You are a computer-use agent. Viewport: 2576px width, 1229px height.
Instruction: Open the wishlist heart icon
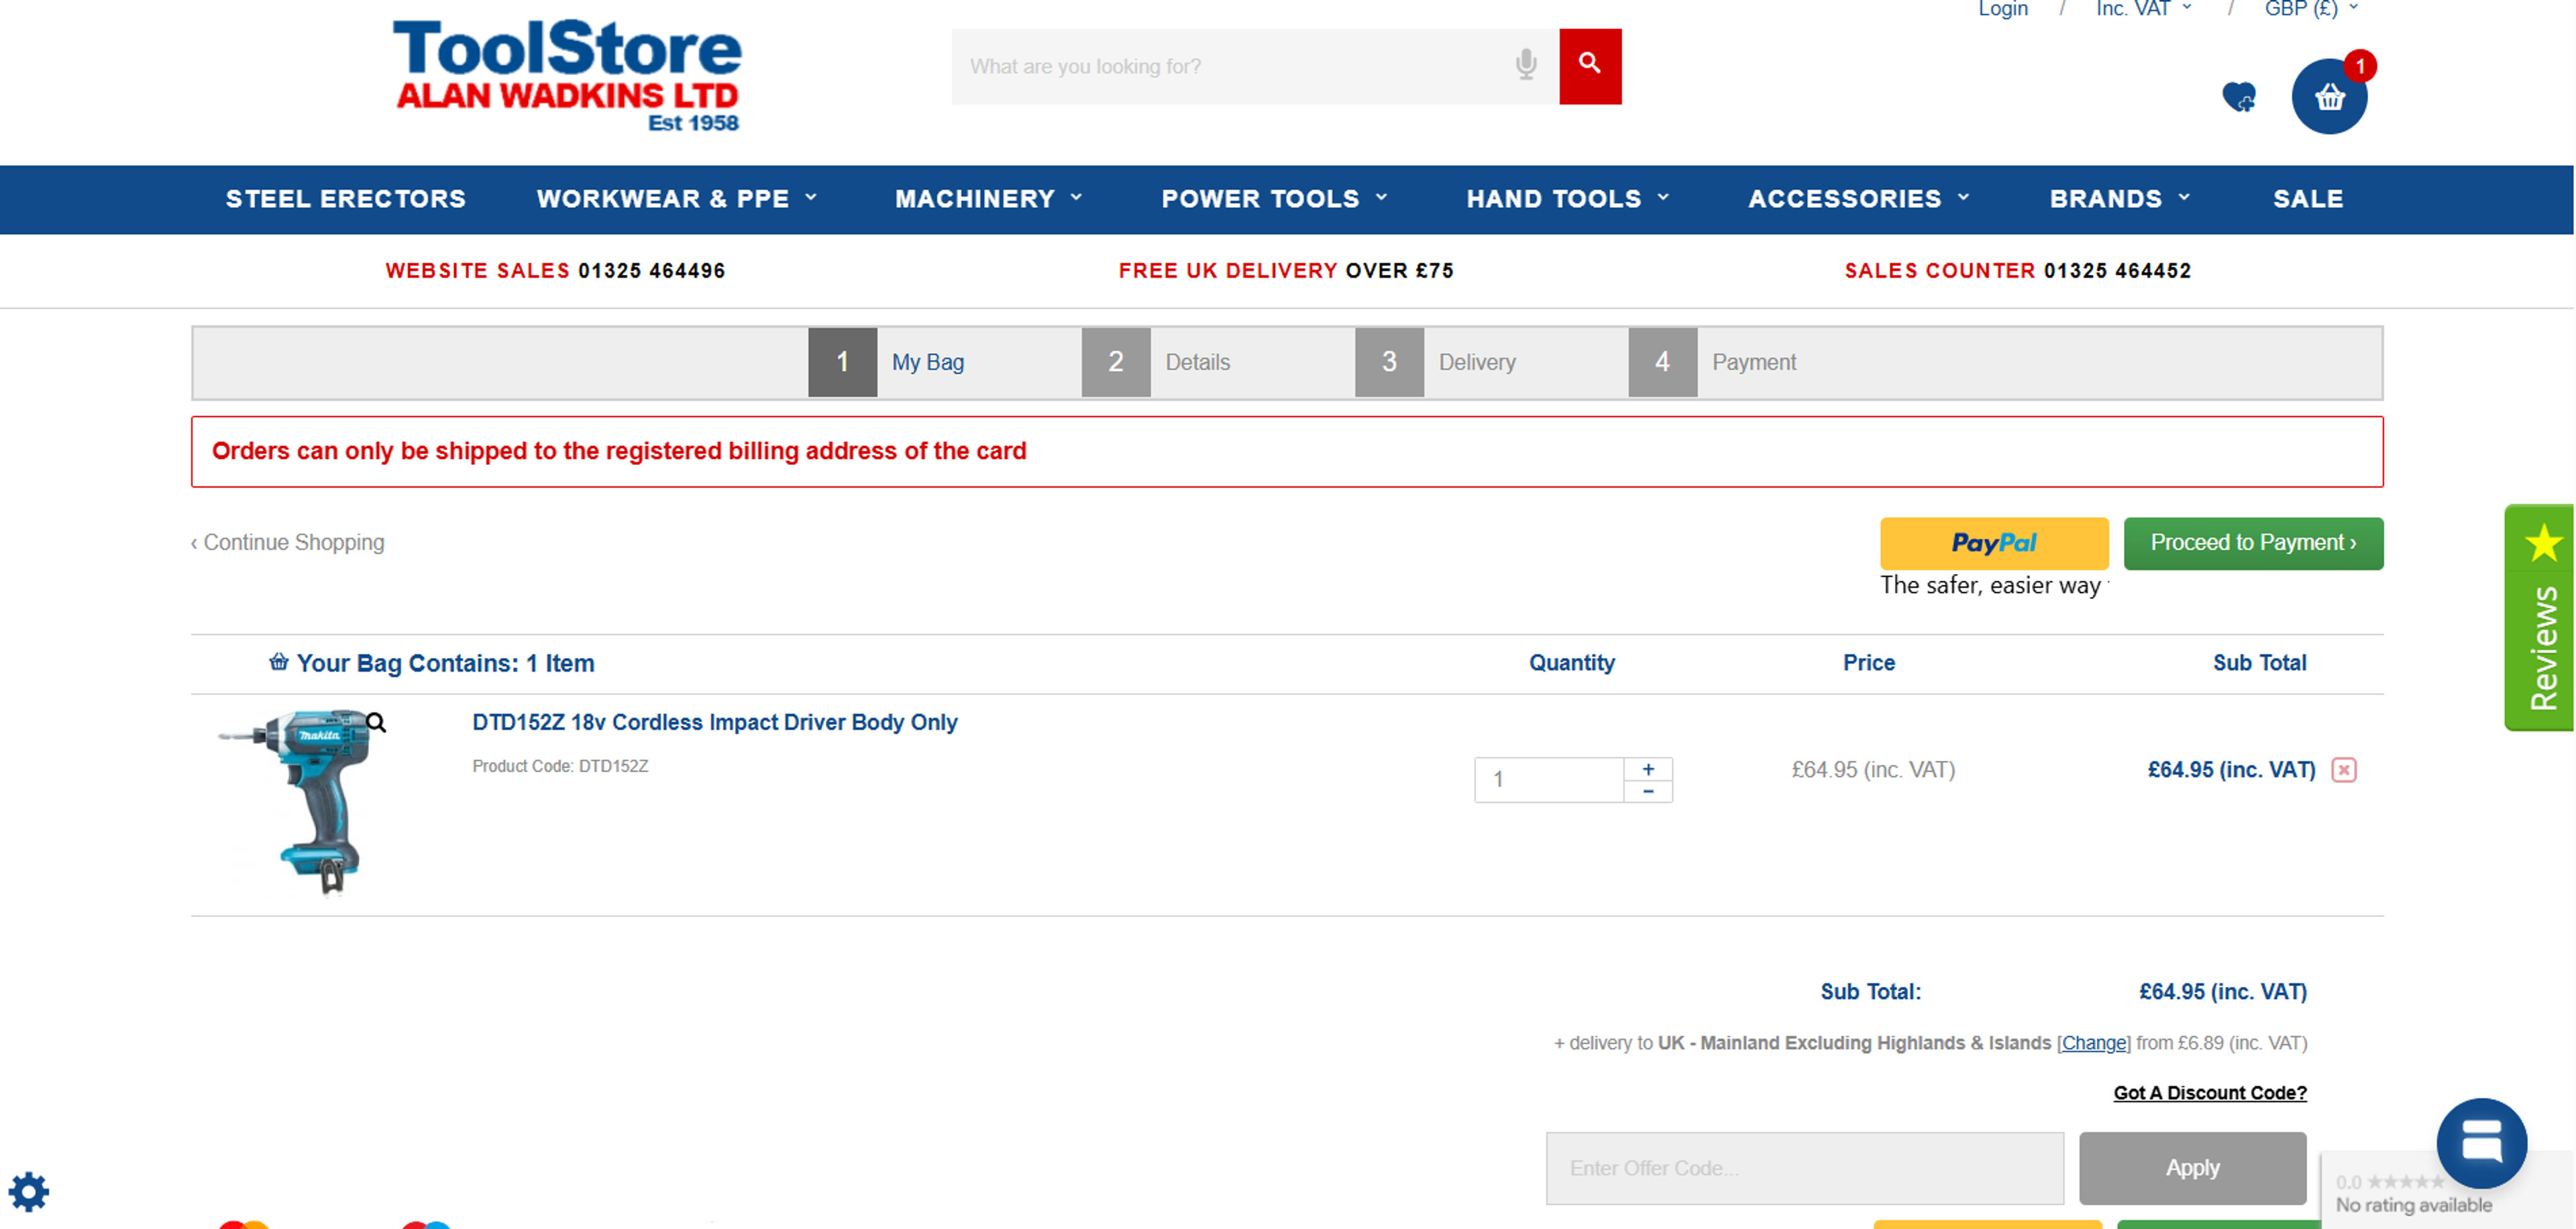(2239, 97)
